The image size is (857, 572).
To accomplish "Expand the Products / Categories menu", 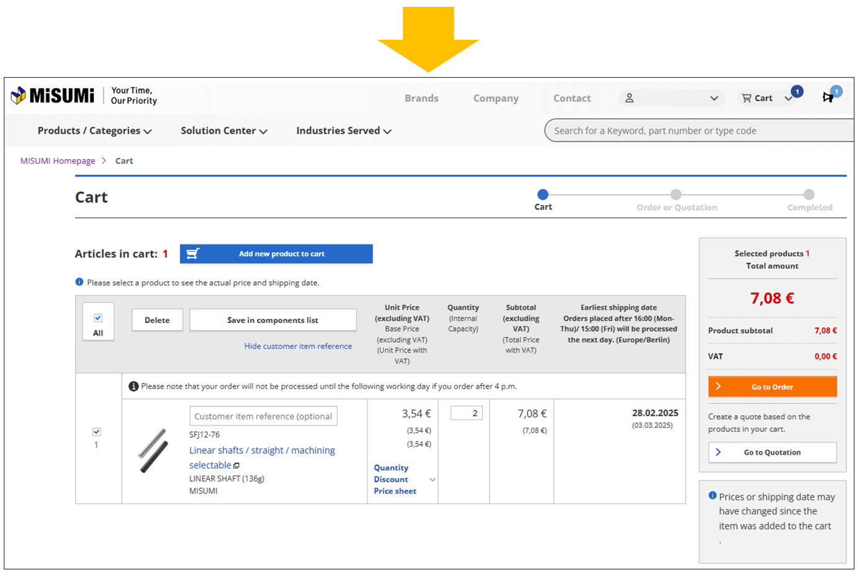I will point(94,131).
